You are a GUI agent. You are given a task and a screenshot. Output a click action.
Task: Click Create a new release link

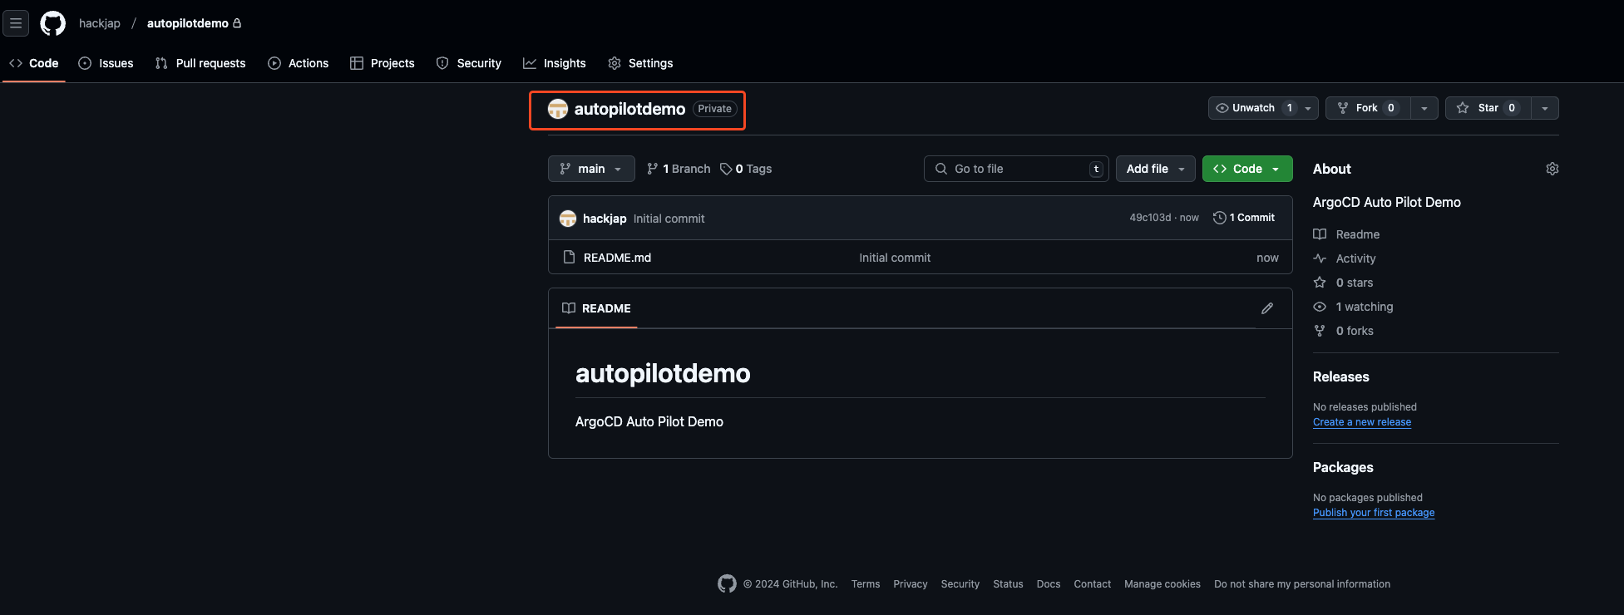pyautogui.click(x=1362, y=422)
